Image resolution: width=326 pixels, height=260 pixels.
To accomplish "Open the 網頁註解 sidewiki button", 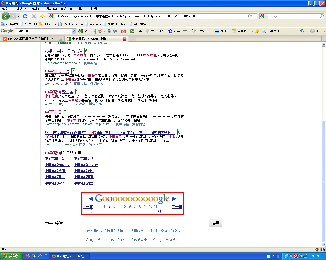I will 155,31.
